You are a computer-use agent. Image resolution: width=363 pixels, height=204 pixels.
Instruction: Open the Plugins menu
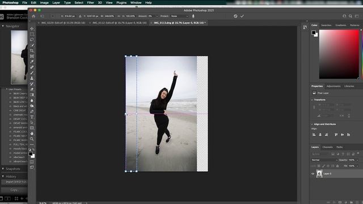point(121,3)
